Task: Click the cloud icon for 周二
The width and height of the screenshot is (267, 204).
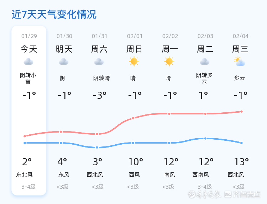Action: click(205, 62)
